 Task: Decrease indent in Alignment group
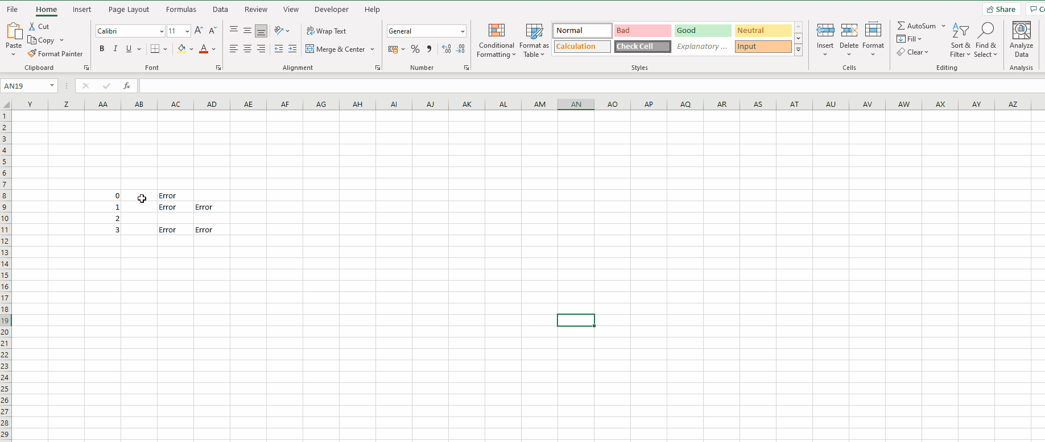[x=279, y=49]
